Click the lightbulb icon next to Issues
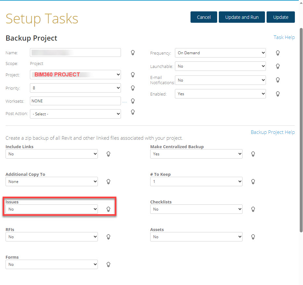The width and height of the screenshot is (303, 285). [109, 209]
